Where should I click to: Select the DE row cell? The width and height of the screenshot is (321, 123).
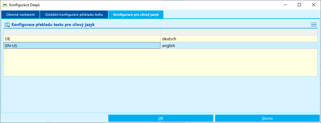pyautogui.click(x=82, y=39)
